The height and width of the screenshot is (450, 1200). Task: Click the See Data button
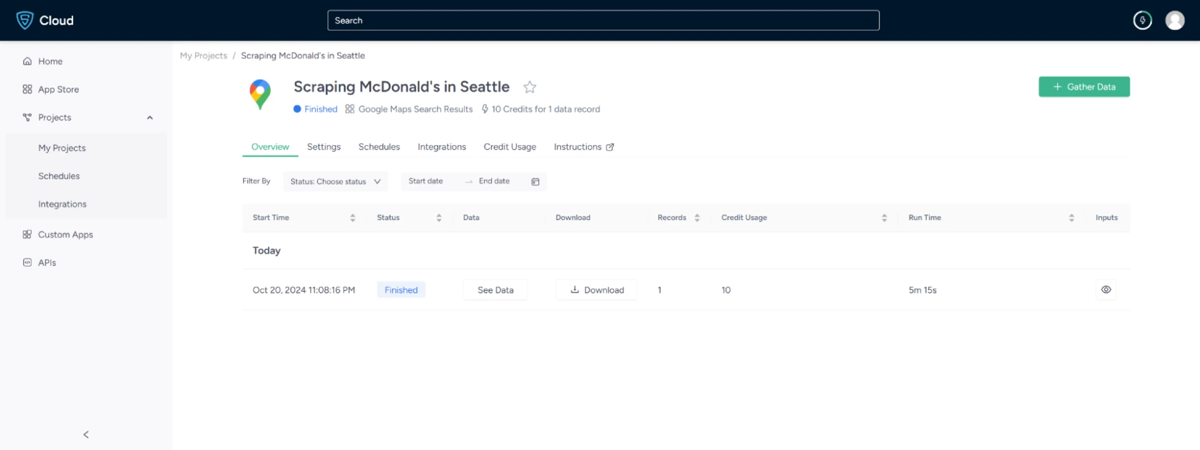tap(495, 290)
